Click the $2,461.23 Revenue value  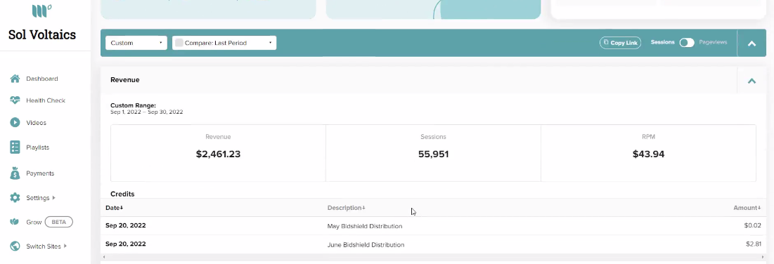pyautogui.click(x=218, y=154)
